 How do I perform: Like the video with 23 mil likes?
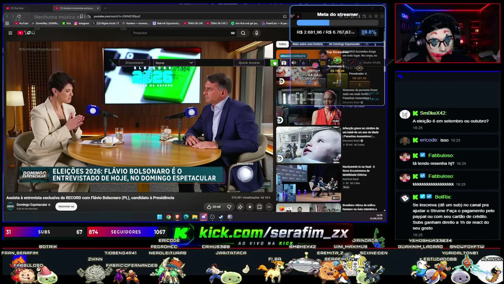point(214,207)
